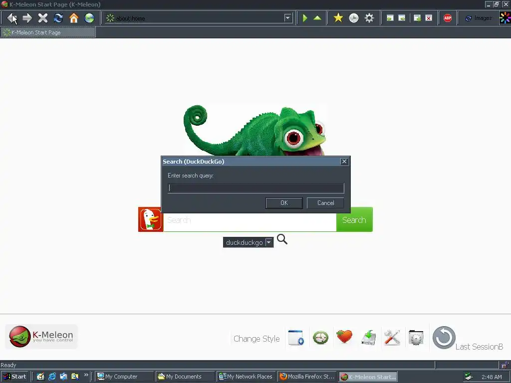Close the Search (DuckDuckGo) dialog
511x383 pixels.
(x=344, y=162)
